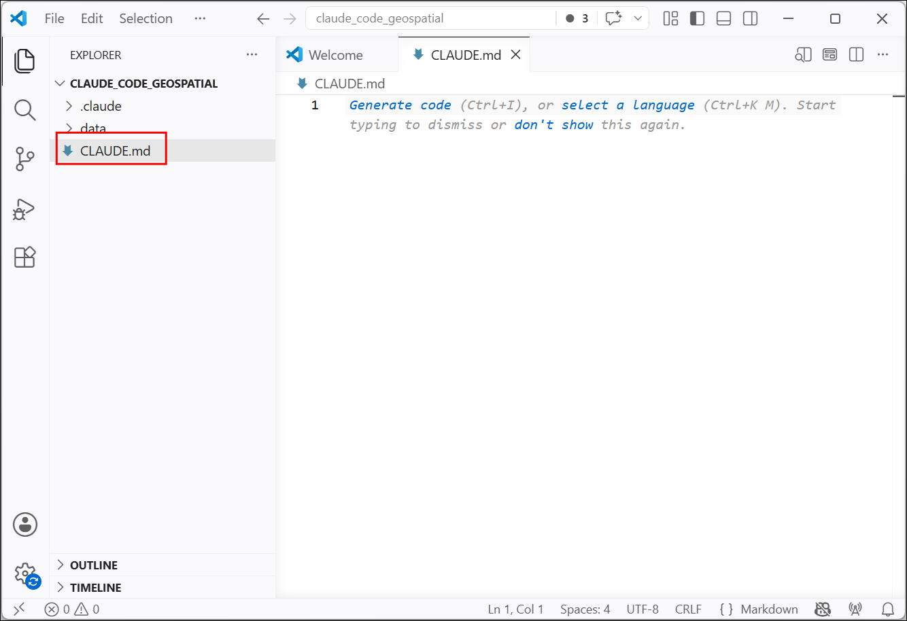Toggle the bottom panel
This screenshot has width=907, height=621.
(724, 18)
